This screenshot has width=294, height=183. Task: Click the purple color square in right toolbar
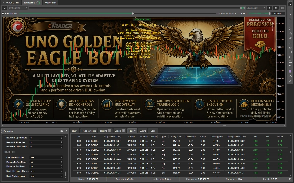[290, 72]
